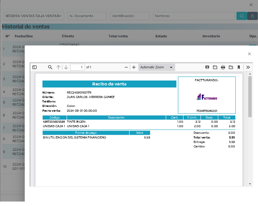Click the page number input field
The image size is (258, 206).
pyautogui.click(x=78, y=67)
